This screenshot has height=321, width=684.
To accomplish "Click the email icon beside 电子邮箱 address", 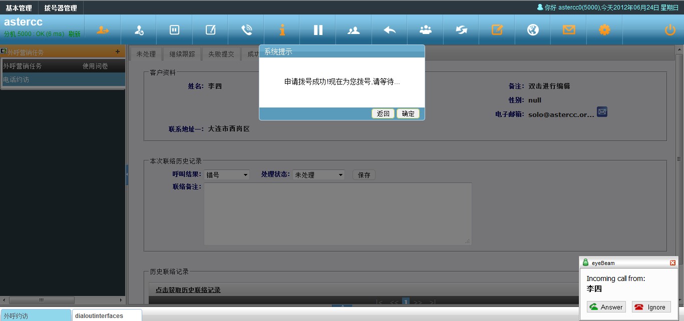I will pos(602,112).
